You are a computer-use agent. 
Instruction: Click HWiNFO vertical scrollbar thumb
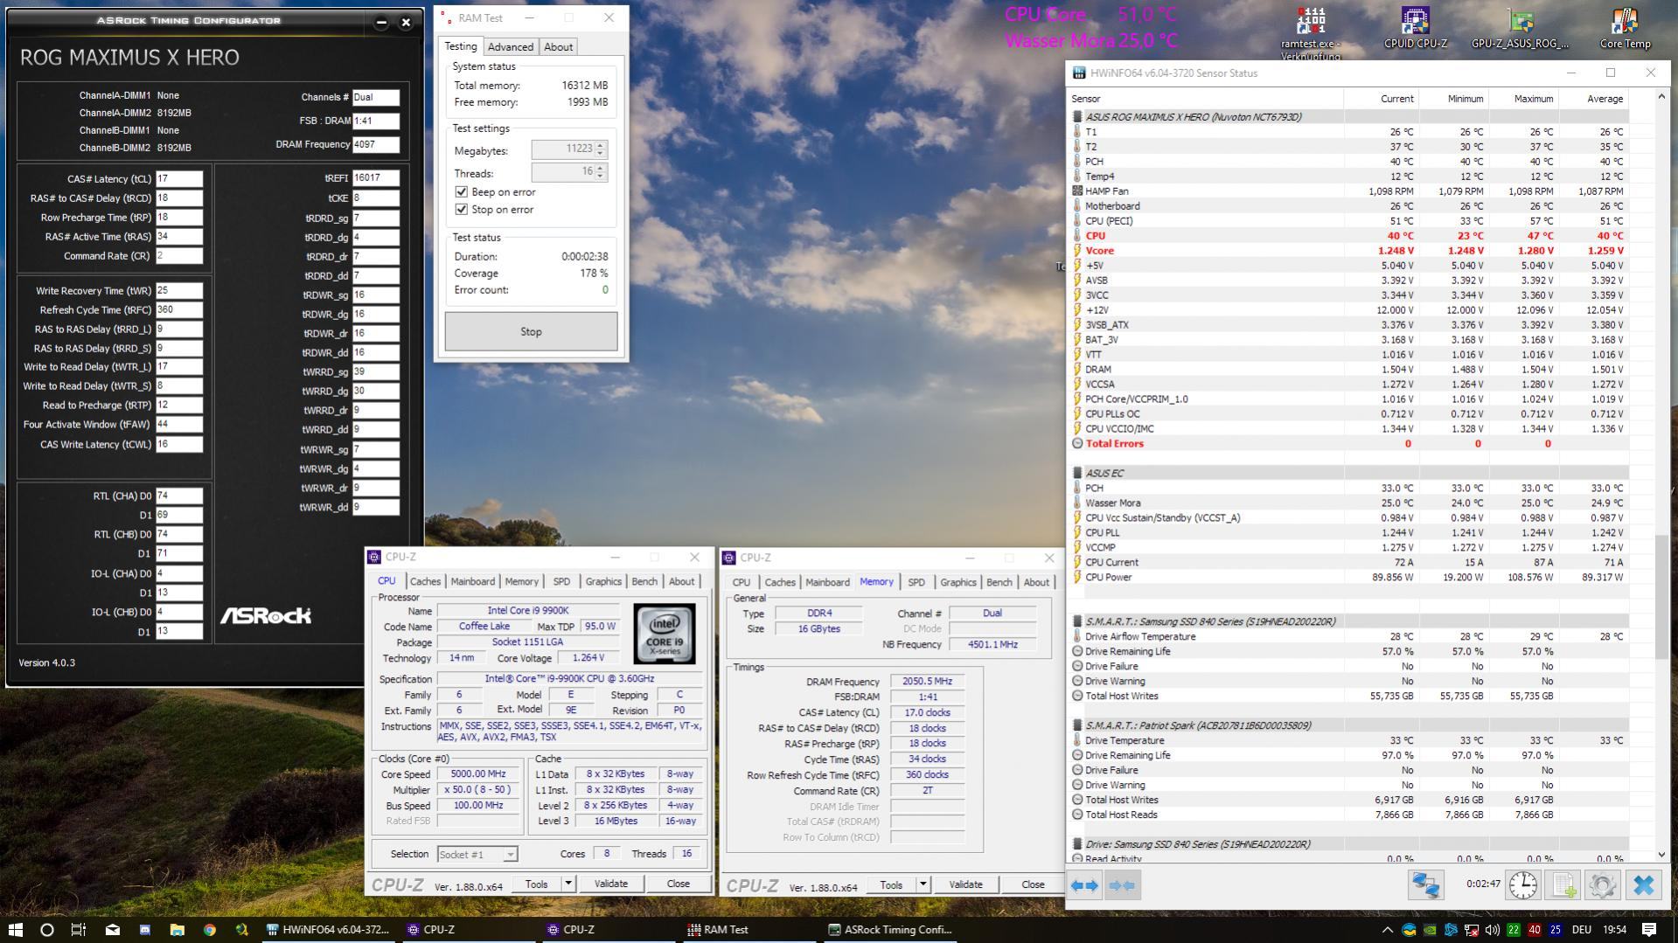coord(1661,596)
